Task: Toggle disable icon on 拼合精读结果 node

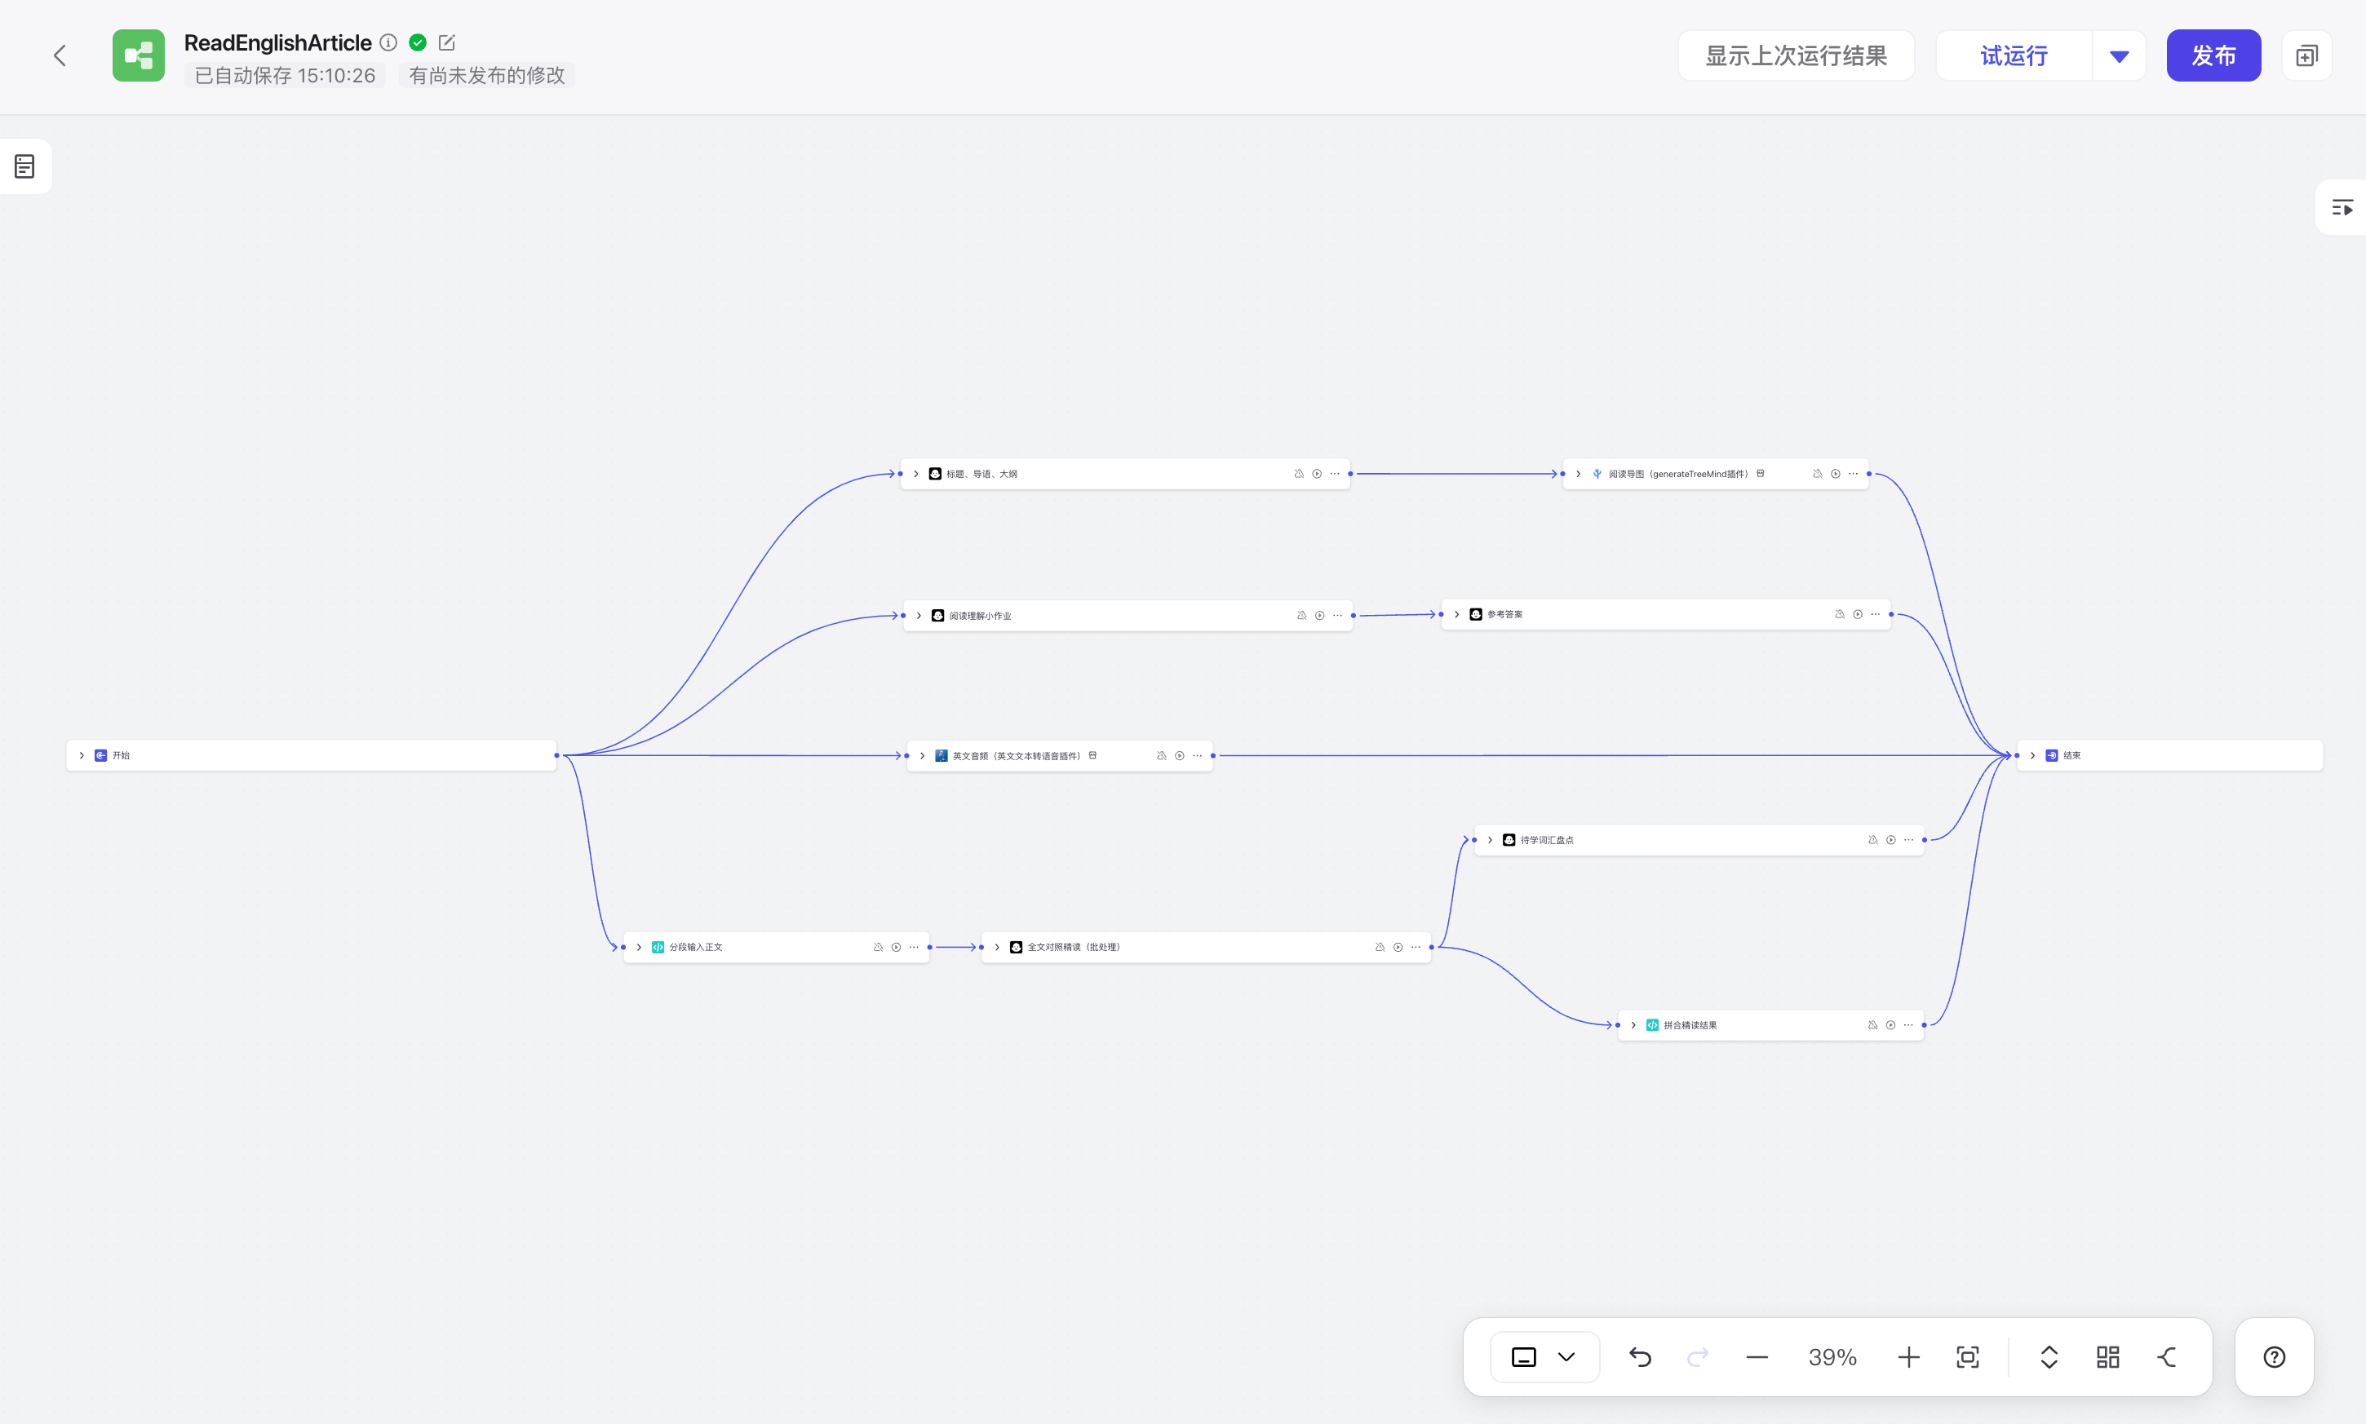Action: tap(1872, 1025)
